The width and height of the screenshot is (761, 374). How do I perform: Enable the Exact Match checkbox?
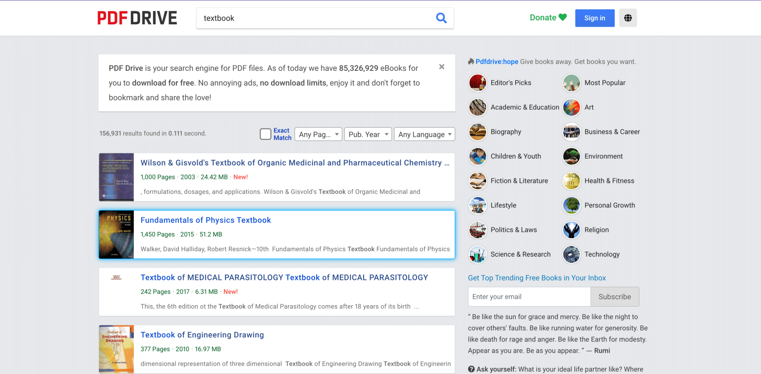pos(266,134)
